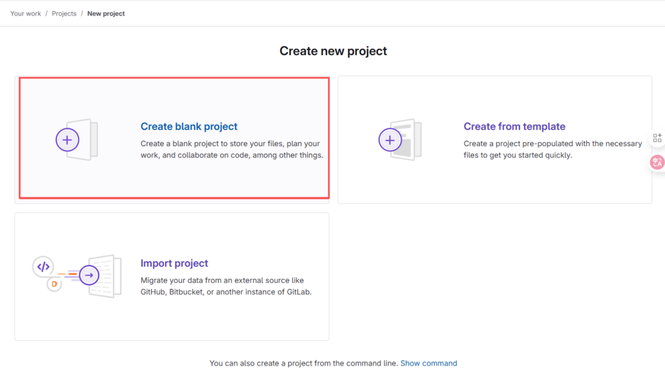Click New project breadcrumb item
The height and width of the screenshot is (374, 665).
coord(106,14)
